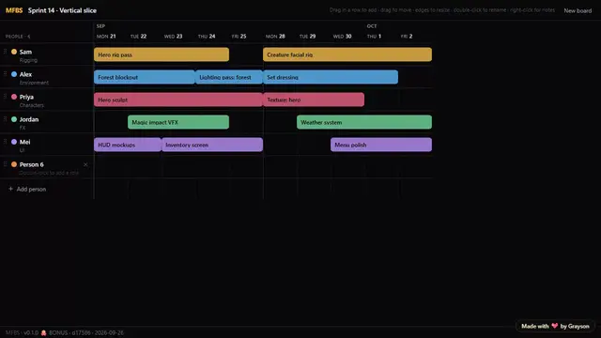Viewport: 601px width, 338px height.
Task: Click Sam's yellow color dot
Action: (x=14, y=52)
